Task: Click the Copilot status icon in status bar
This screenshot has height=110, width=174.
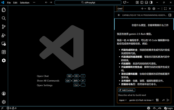Action: pyautogui.click(x=149, y=108)
